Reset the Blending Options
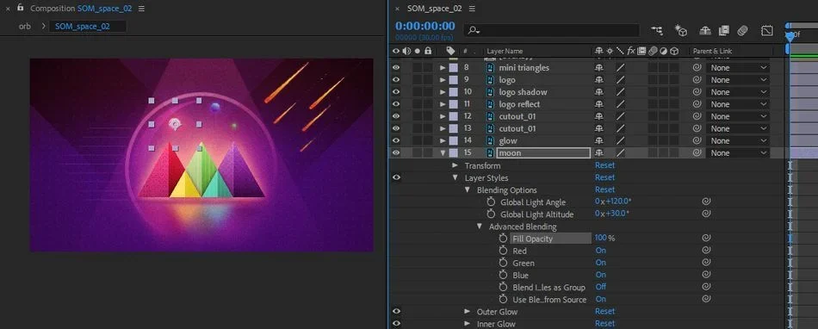Viewport: 818px width, 329px height. tap(604, 189)
